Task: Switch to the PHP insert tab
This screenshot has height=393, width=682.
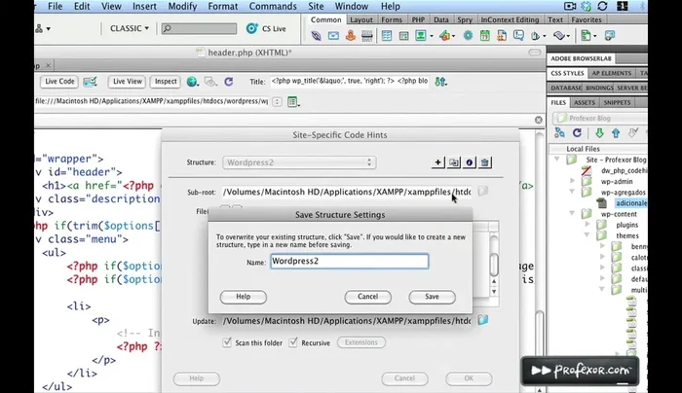Action: [418, 20]
